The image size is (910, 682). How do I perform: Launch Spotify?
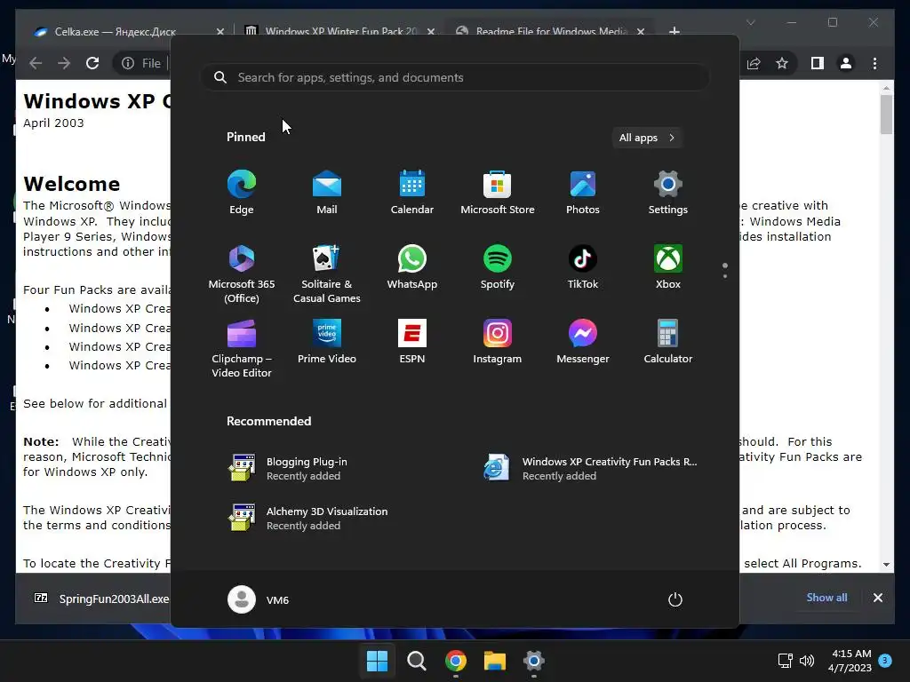(498, 266)
